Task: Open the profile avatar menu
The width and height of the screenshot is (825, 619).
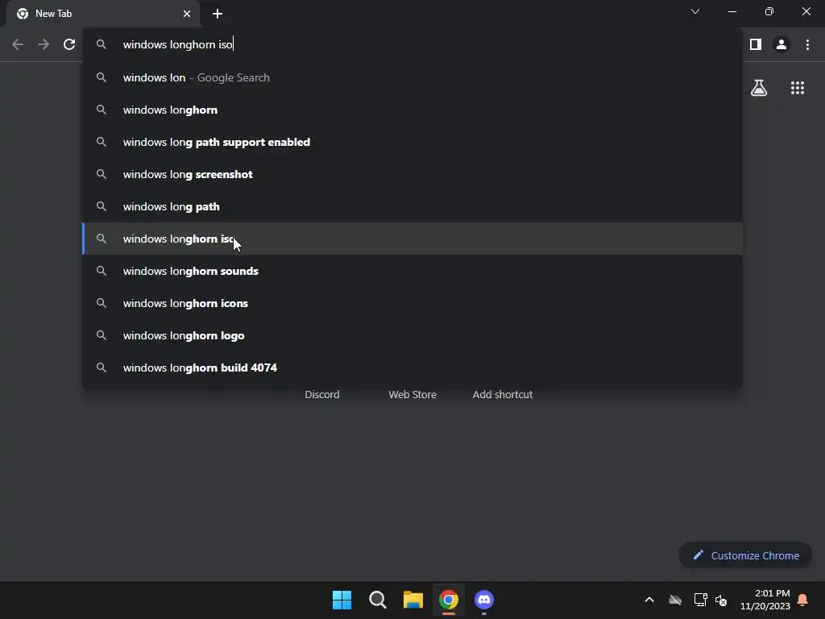Action: click(x=781, y=45)
